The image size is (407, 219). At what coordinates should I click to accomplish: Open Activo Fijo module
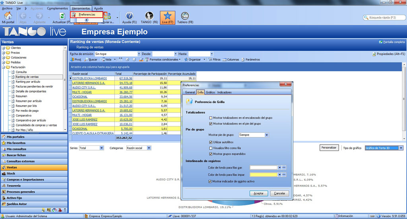coord(34,198)
